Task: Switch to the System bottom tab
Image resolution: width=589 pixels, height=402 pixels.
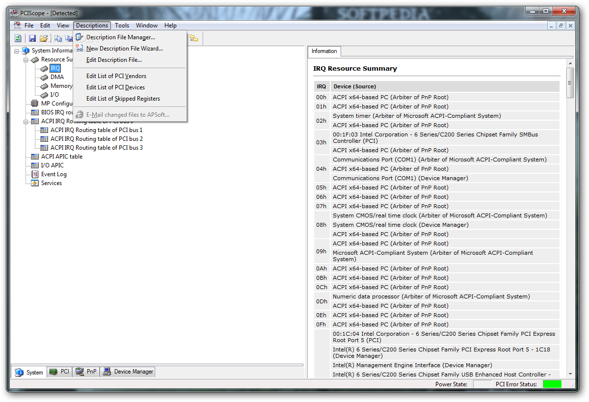Action: [29, 372]
